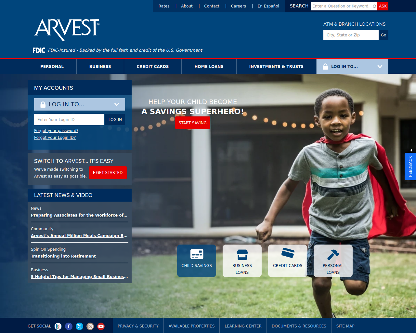Open Available Properties footer link
The width and height of the screenshot is (416, 333).
[192, 326]
